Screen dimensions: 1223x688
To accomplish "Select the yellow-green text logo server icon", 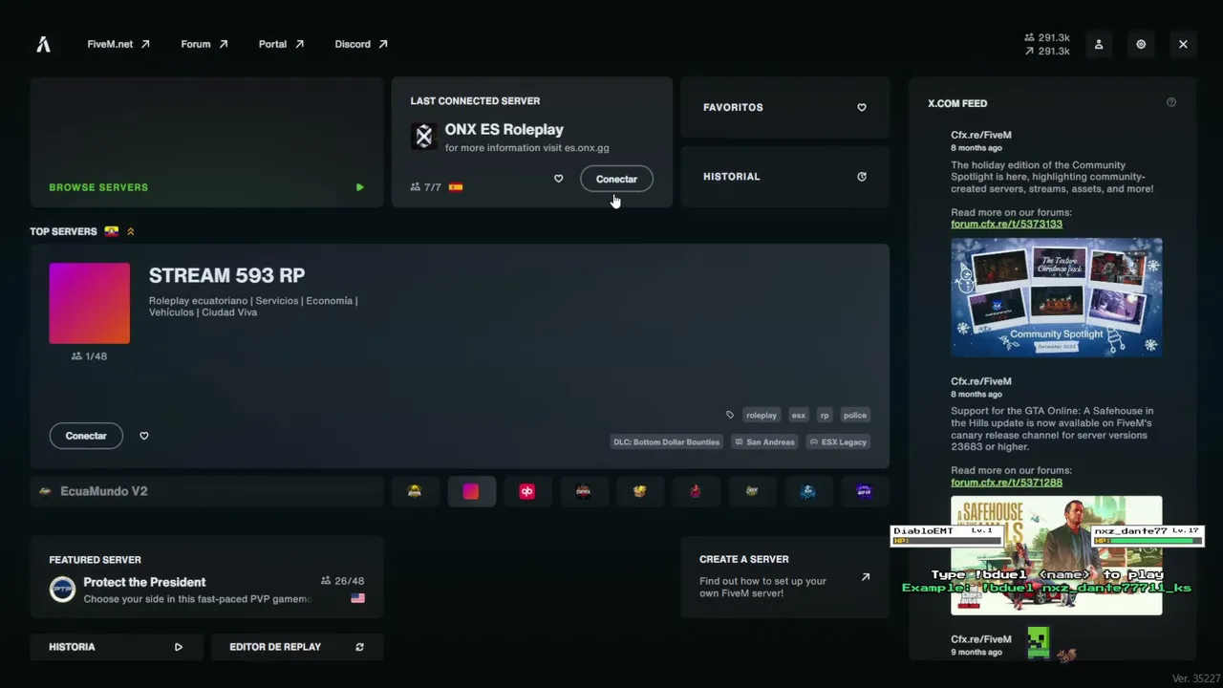I will click(752, 491).
